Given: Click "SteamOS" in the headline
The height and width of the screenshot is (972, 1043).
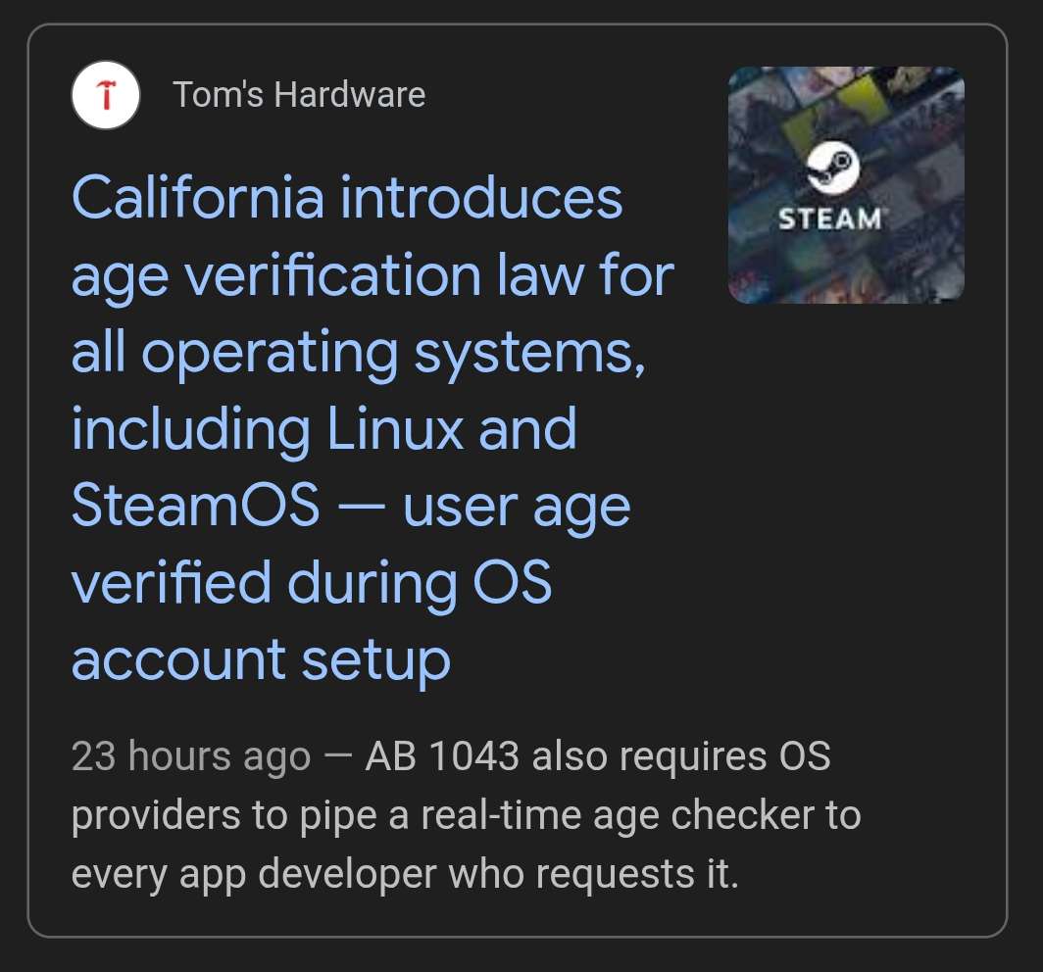Looking at the screenshot, I should (x=196, y=507).
